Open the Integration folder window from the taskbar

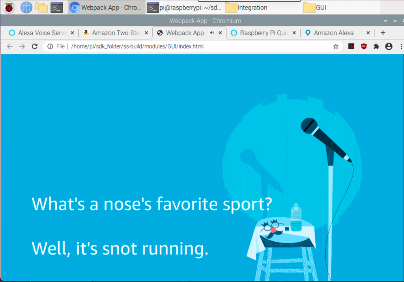tap(262, 8)
